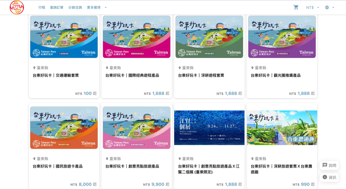Select the 台東農遊趣 farm image

click(x=282, y=128)
